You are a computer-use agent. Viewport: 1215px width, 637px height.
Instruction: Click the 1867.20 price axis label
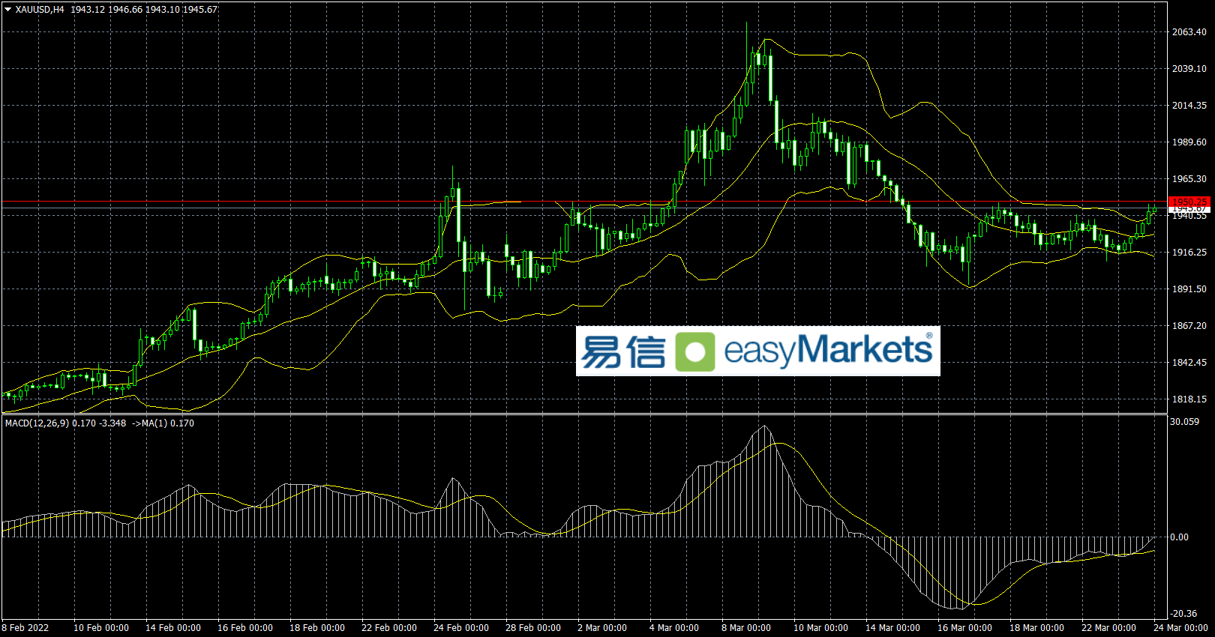(x=1189, y=326)
